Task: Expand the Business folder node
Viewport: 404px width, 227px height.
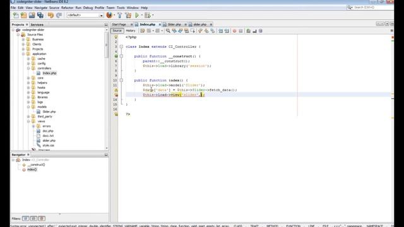Action: [x=23, y=39]
